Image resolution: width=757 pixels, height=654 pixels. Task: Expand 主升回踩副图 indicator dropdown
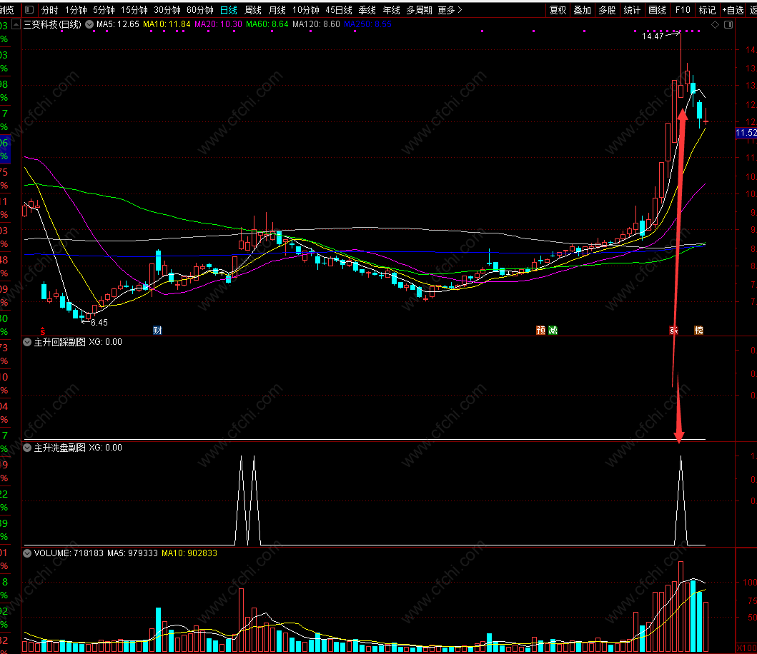27,342
